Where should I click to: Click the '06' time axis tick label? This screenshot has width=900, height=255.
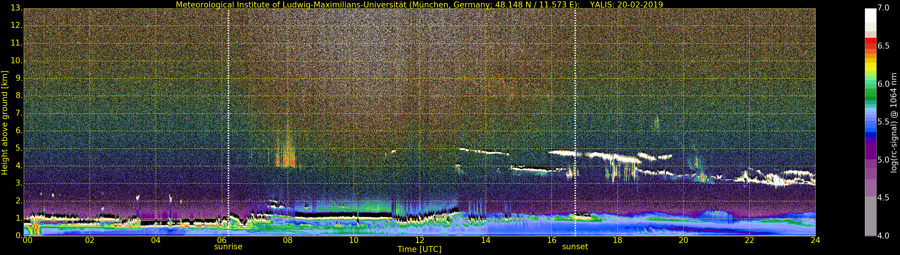pyautogui.click(x=222, y=240)
